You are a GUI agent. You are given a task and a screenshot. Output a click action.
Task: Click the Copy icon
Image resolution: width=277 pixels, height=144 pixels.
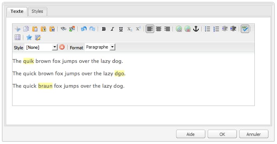click(26, 29)
